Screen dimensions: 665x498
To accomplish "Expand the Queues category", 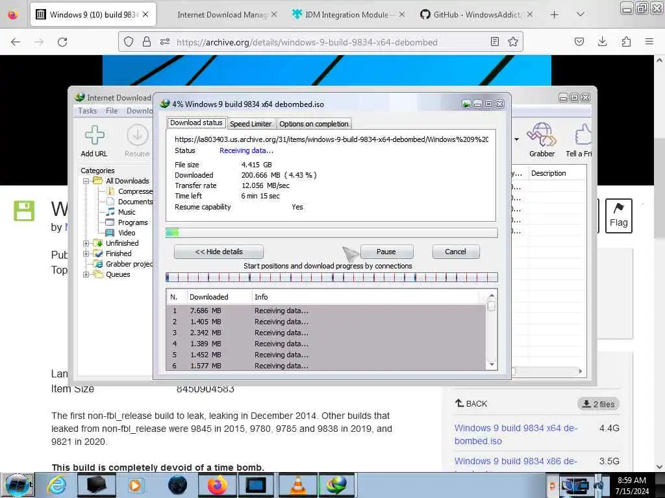I will [86, 274].
